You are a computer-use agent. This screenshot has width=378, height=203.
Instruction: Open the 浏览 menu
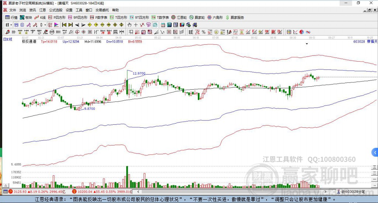tap(23, 10)
